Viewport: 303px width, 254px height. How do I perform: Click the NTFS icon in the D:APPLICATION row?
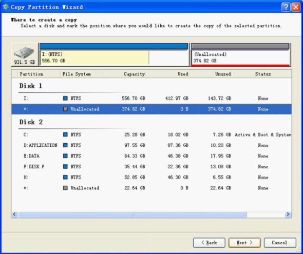[65, 145]
